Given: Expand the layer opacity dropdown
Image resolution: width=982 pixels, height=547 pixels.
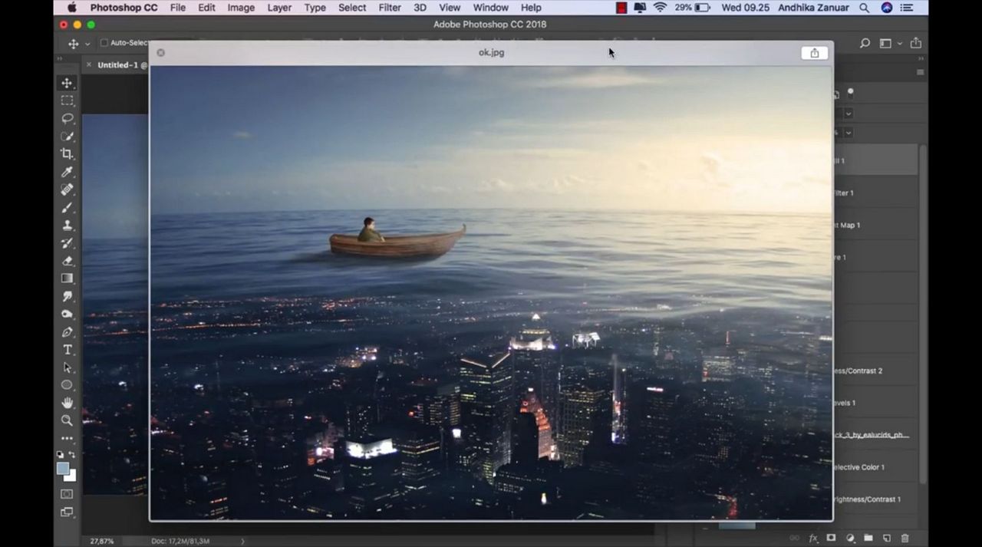Looking at the screenshot, I should (848, 133).
